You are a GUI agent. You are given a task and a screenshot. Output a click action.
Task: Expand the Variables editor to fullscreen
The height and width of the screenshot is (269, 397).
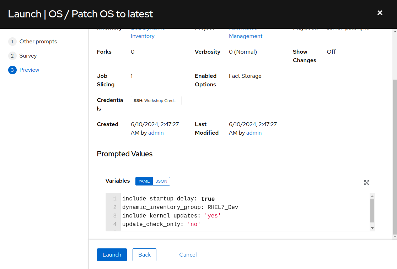point(367,183)
